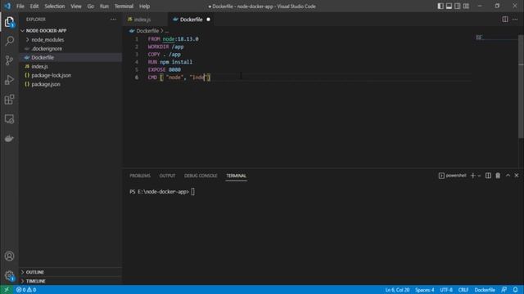Screen dimensions: 524x294
Task: Open package-lock.json file
Action: tap(51, 75)
